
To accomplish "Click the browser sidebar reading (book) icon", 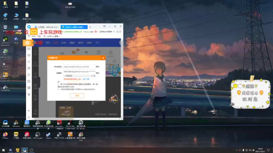I will click(29, 55).
